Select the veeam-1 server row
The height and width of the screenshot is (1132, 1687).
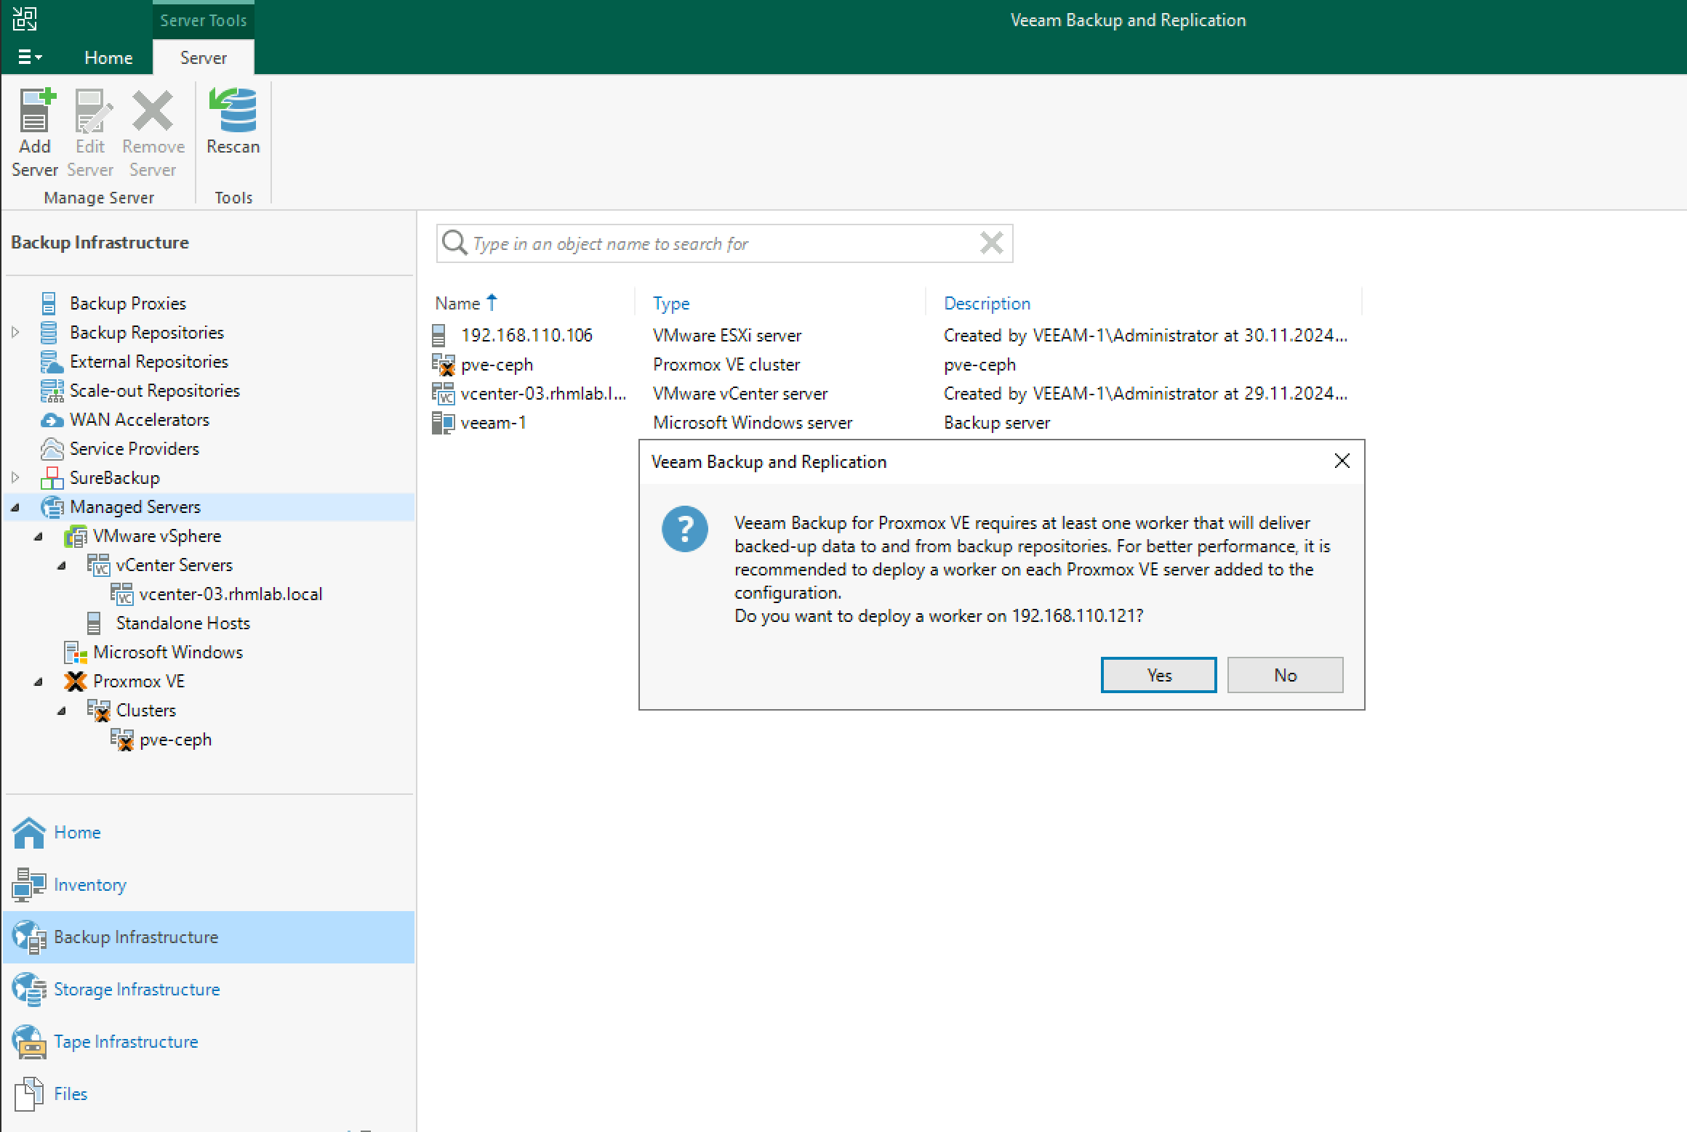(896, 422)
